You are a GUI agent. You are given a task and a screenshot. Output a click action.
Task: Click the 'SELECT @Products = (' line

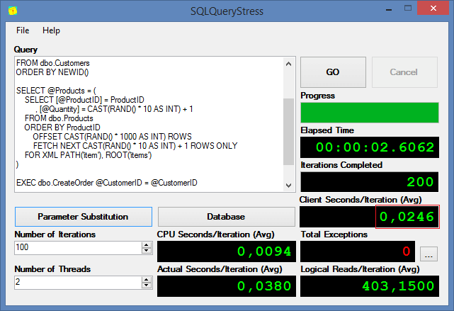point(56,91)
